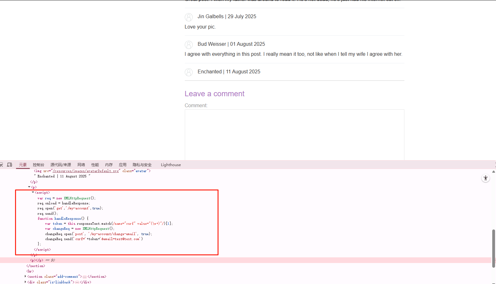The height and width of the screenshot is (284, 496).
Task: Toggle device toolbar icon in DevTools
Action: coord(10,165)
